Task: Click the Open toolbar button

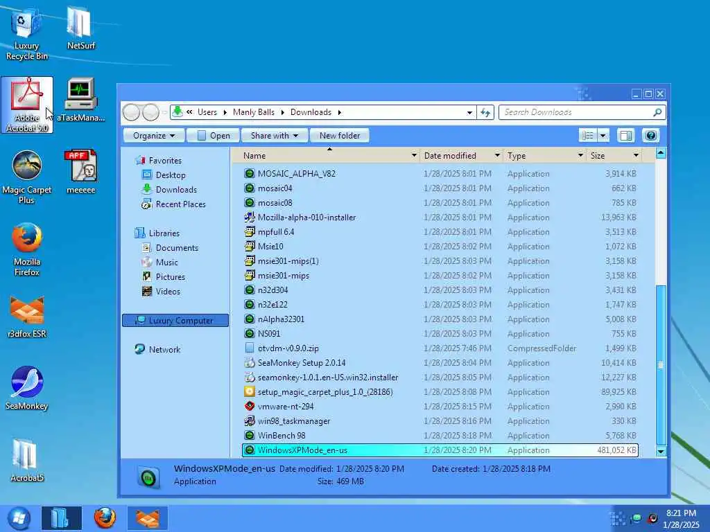Action: coord(213,135)
